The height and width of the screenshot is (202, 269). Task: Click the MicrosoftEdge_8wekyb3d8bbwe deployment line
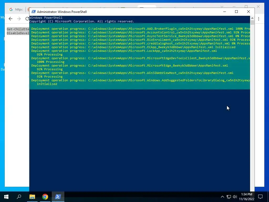coord(130,65)
